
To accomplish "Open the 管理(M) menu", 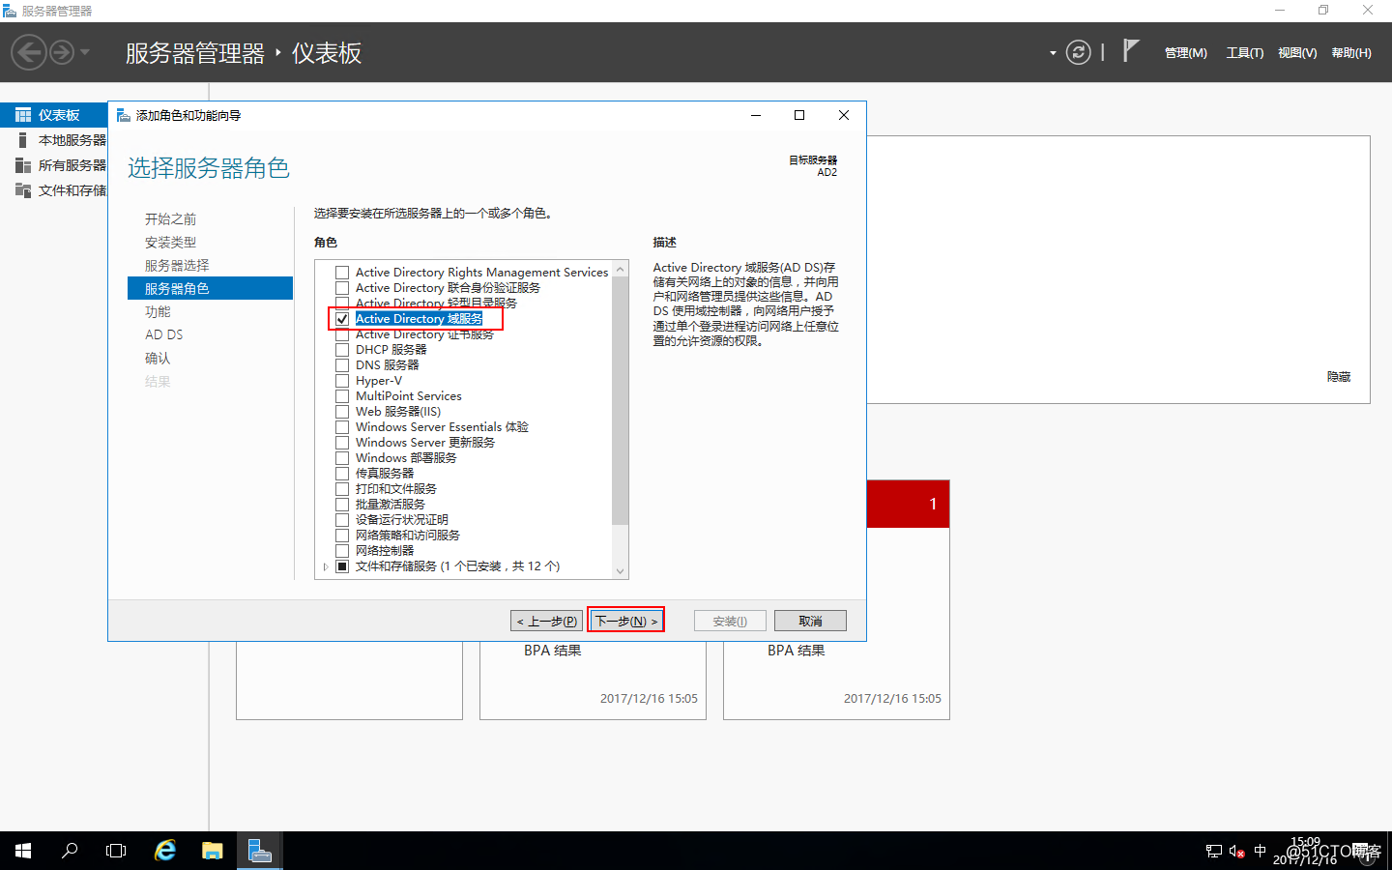I will click(1185, 53).
